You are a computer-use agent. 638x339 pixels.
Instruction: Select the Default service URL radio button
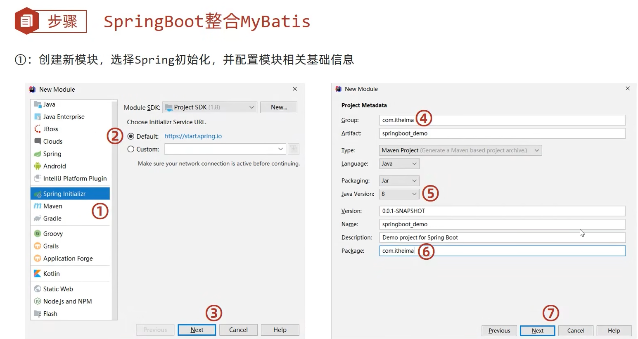131,136
